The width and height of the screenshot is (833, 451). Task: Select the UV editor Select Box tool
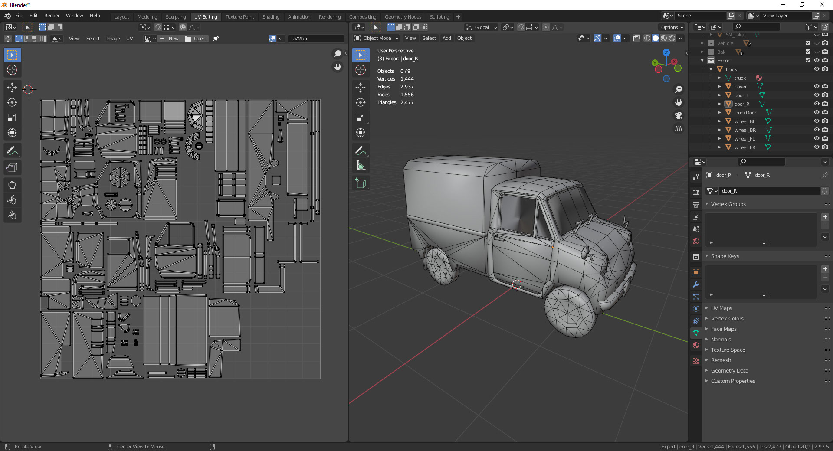click(x=12, y=55)
